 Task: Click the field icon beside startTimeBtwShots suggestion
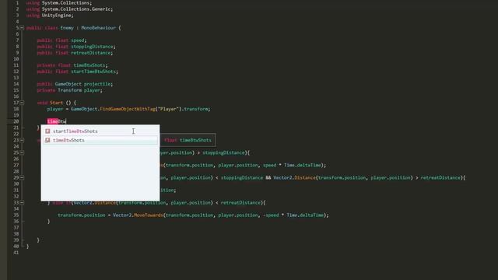[x=47, y=131]
